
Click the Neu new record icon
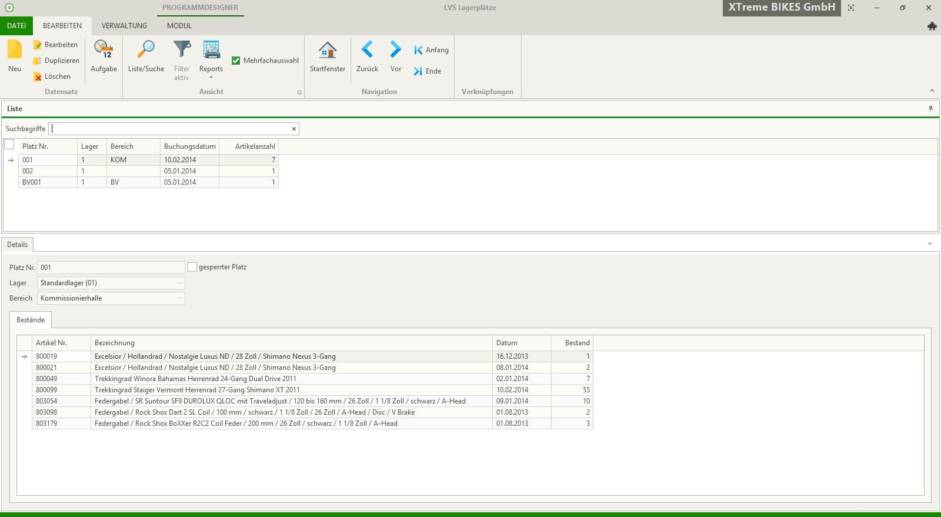pyautogui.click(x=15, y=51)
